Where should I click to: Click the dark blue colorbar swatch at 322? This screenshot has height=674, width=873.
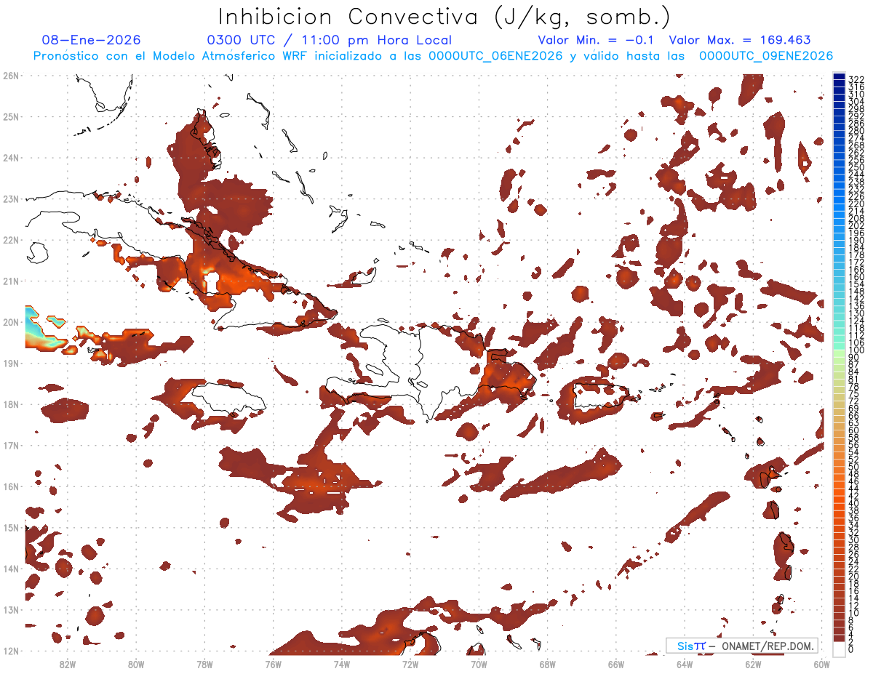[839, 78]
